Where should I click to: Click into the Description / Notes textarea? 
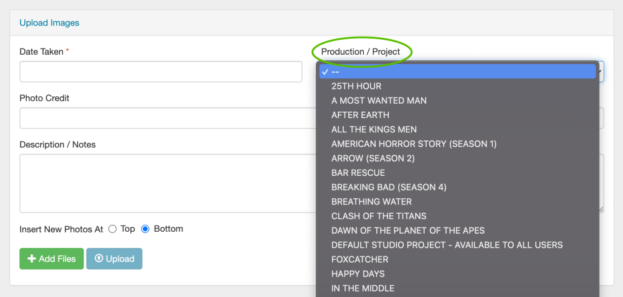click(168, 183)
